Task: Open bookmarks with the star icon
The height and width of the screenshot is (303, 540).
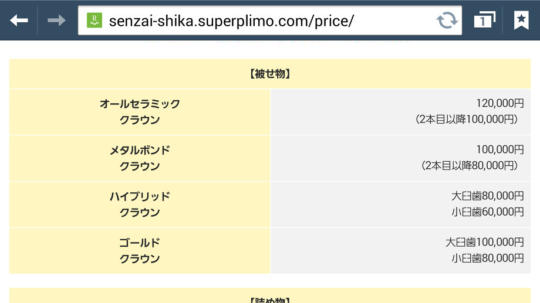Action: (521, 21)
